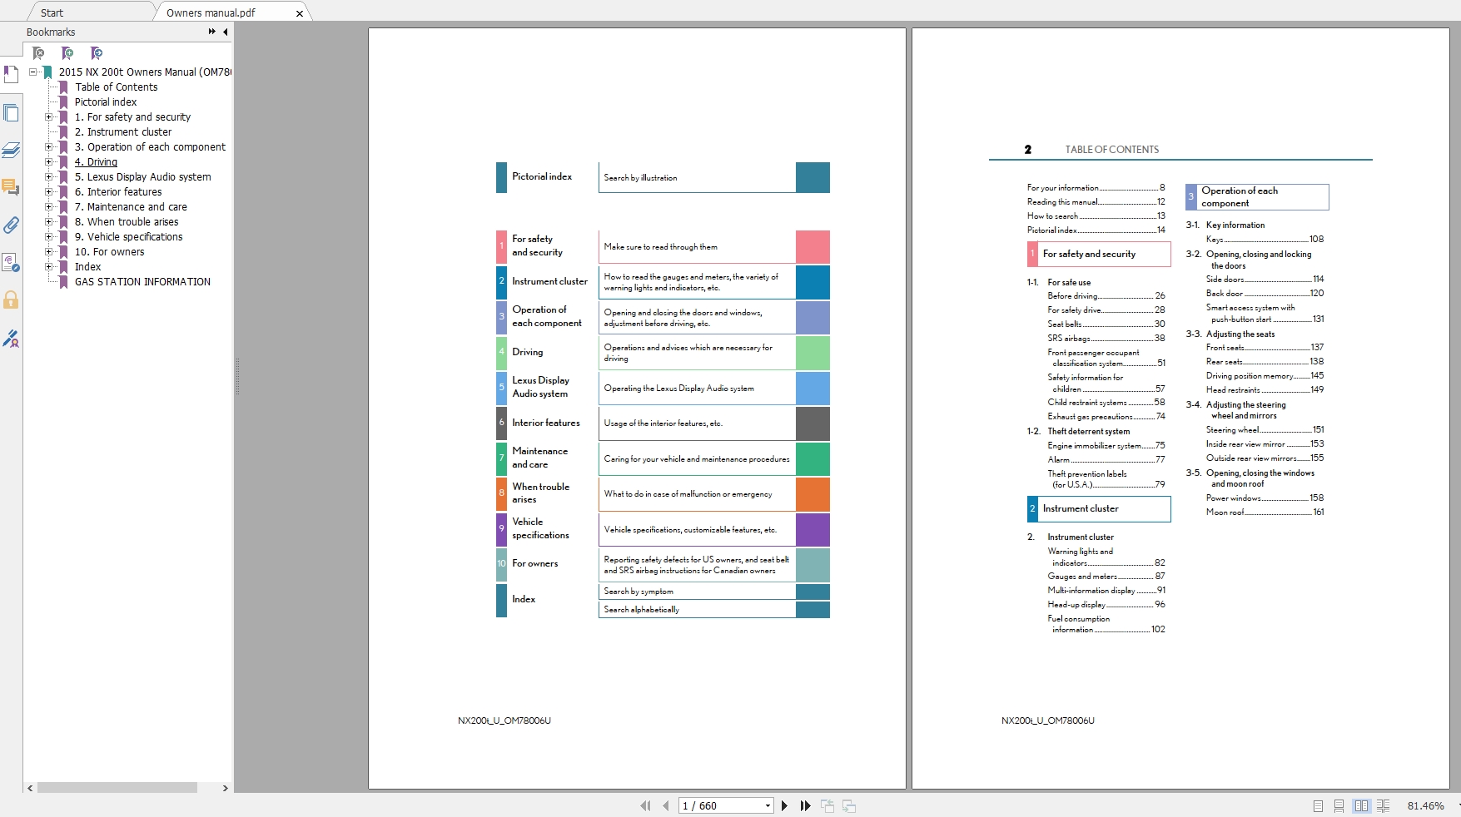Open the page number dropdown
This screenshot has width=1461, height=817.
point(768,805)
